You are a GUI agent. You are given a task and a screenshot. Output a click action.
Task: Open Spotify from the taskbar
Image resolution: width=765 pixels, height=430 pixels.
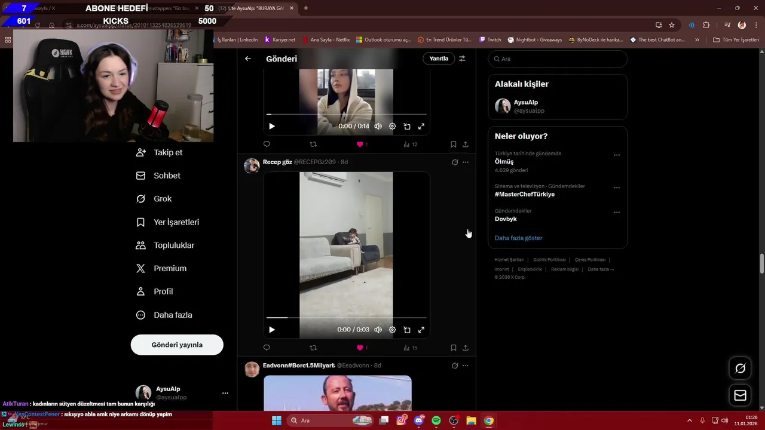[436, 420]
